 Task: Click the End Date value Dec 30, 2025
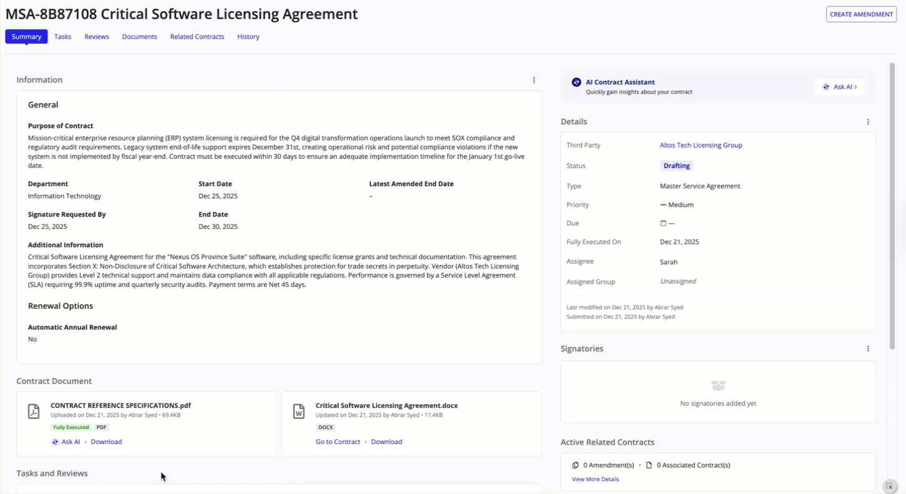pos(218,227)
